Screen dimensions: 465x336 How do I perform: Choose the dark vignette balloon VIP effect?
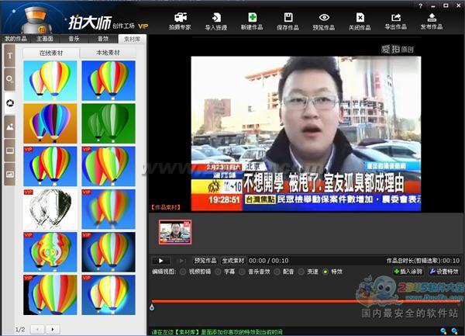108,252
